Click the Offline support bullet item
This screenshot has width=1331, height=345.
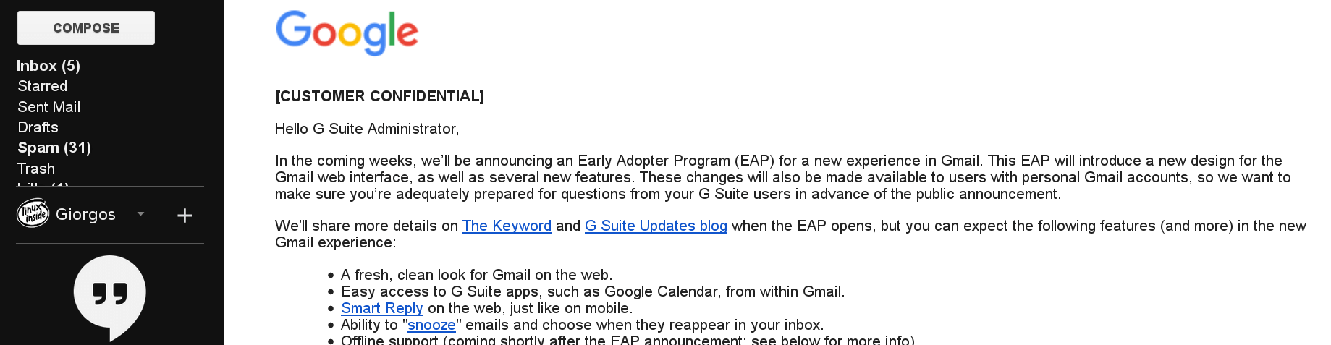click(x=628, y=340)
